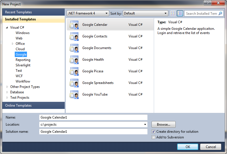Click the Google Contacts template icon

pos(74,36)
